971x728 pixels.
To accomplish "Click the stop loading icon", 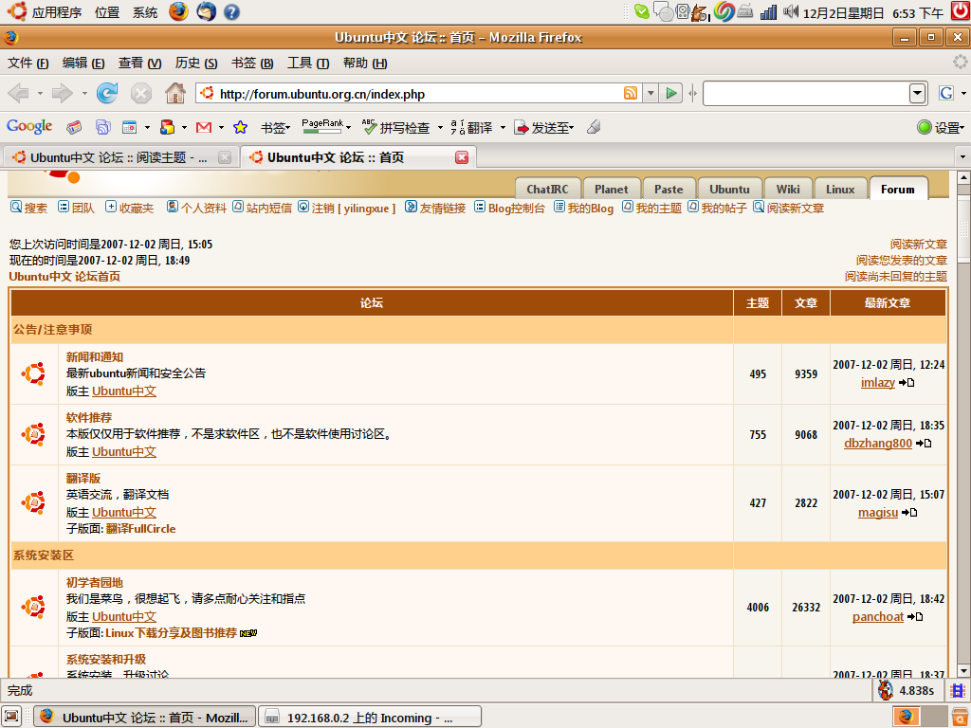I will pos(141,94).
